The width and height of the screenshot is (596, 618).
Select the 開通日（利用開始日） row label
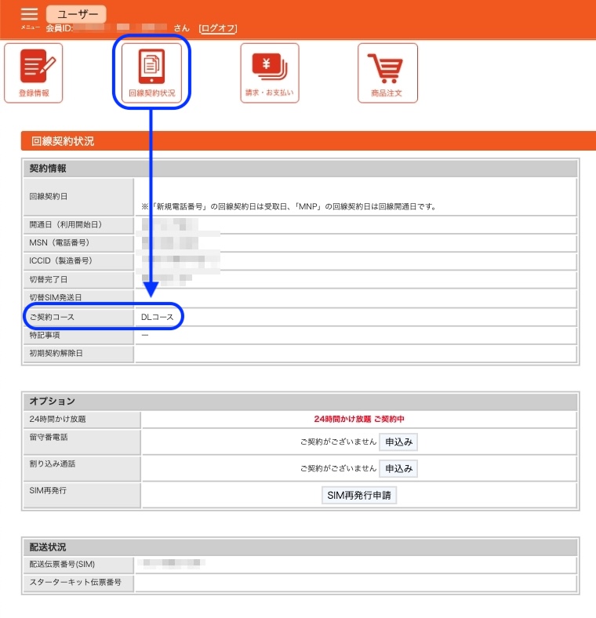click(x=65, y=224)
